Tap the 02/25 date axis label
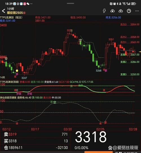This screenshot has height=153, width=141. [x=100, y=129]
